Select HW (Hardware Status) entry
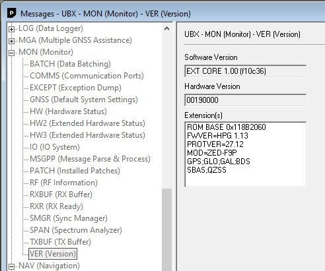This screenshot has height=271, width=325. [68, 111]
